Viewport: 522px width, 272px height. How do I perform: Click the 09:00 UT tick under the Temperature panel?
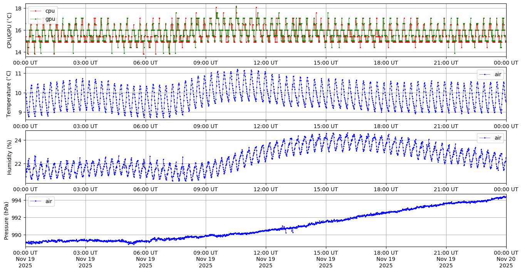pyautogui.click(x=206, y=126)
